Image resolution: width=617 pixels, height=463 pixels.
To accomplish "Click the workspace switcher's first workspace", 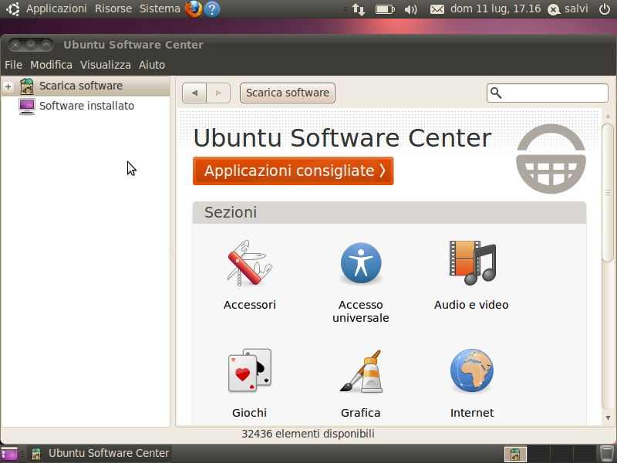I will (515, 454).
